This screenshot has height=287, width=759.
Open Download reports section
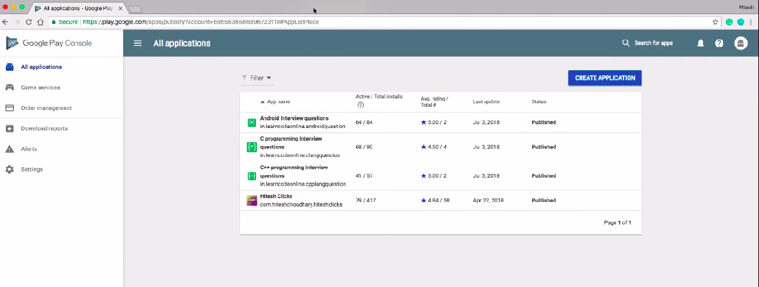coord(44,128)
